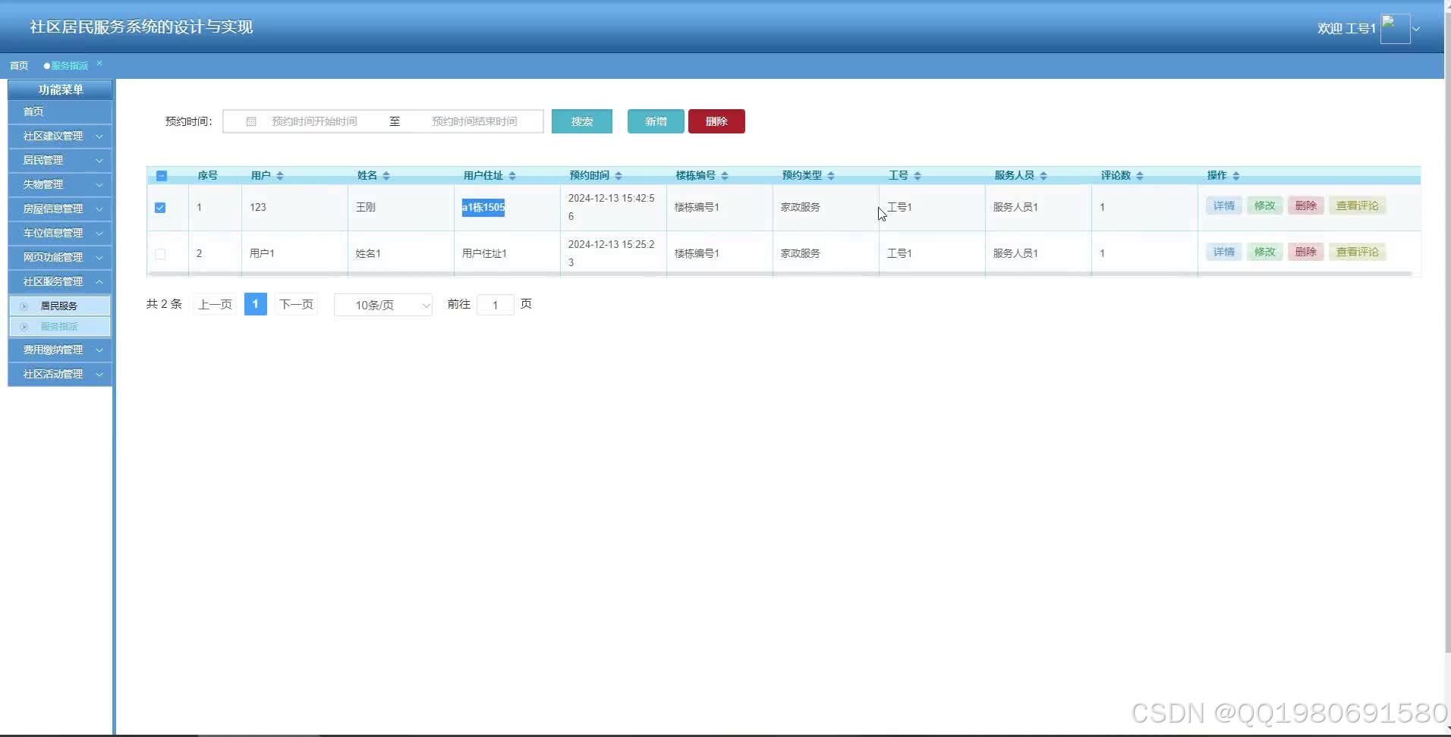
Task: Sort by 工号 column arrows
Action: pos(917,176)
